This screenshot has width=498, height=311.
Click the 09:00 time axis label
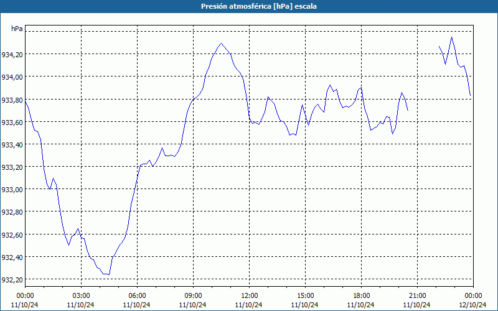[193, 296]
